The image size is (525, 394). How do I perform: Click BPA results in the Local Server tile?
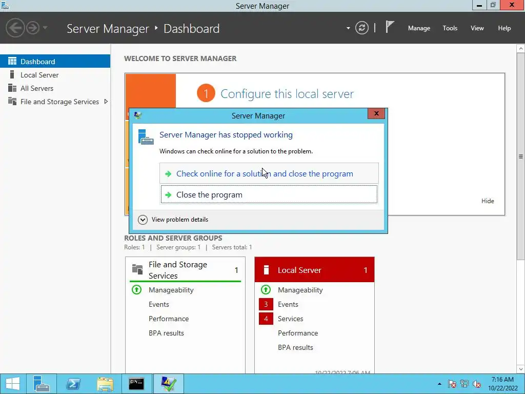tap(296, 347)
